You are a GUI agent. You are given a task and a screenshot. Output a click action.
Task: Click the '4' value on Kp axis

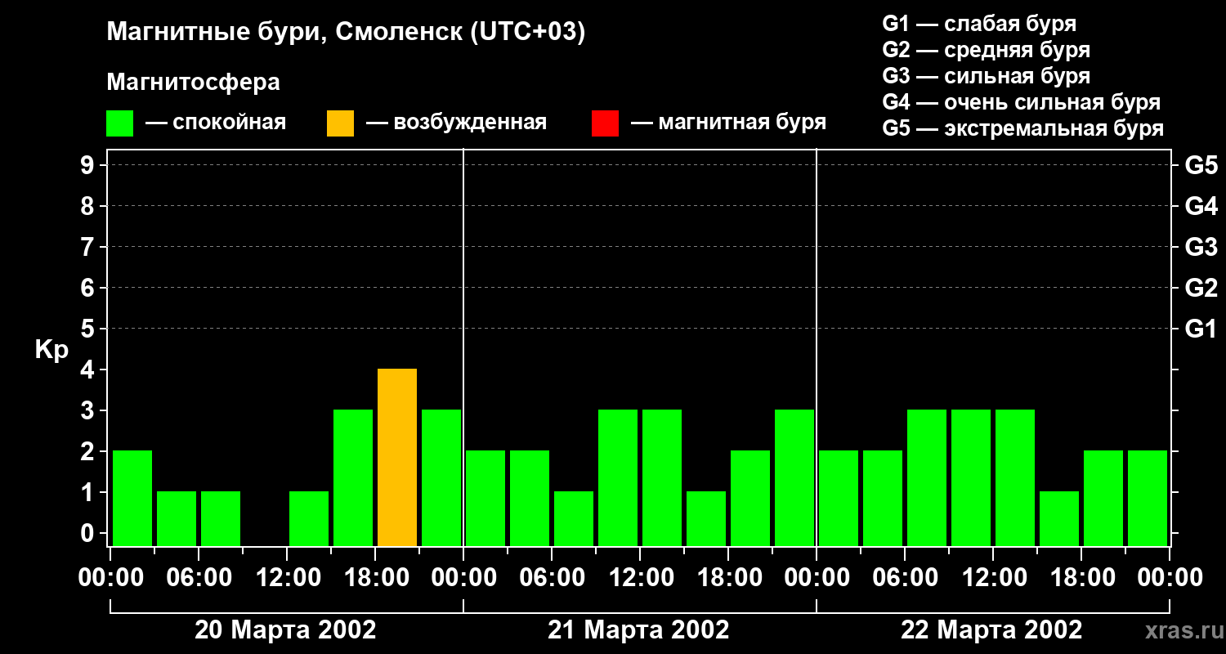click(88, 370)
